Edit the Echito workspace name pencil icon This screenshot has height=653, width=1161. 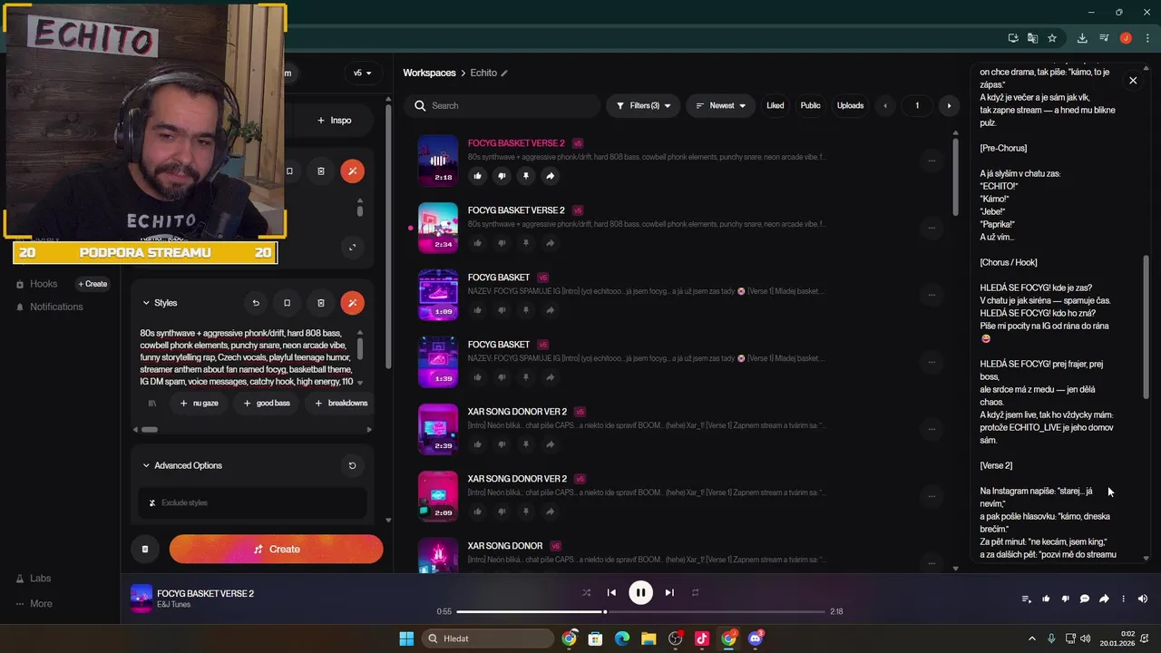pyautogui.click(x=504, y=73)
